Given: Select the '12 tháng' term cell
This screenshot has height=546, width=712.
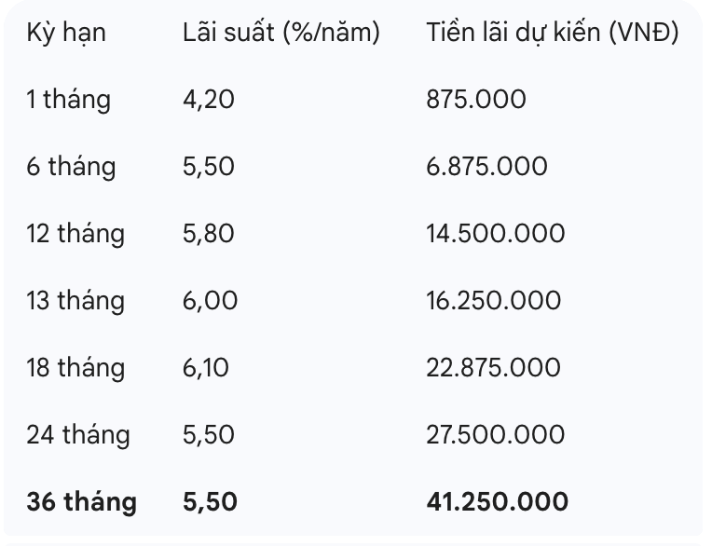Looking at the screenshot, I should tap(75, 234).
